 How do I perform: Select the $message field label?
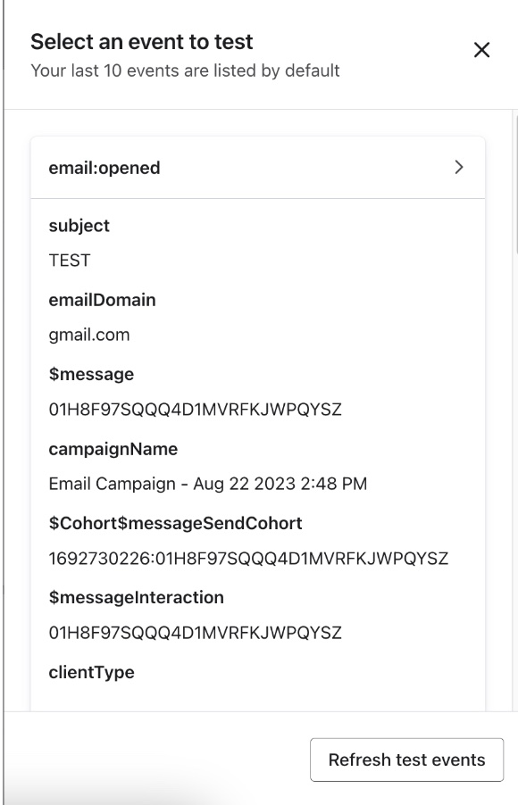click(x=86, y=374)
